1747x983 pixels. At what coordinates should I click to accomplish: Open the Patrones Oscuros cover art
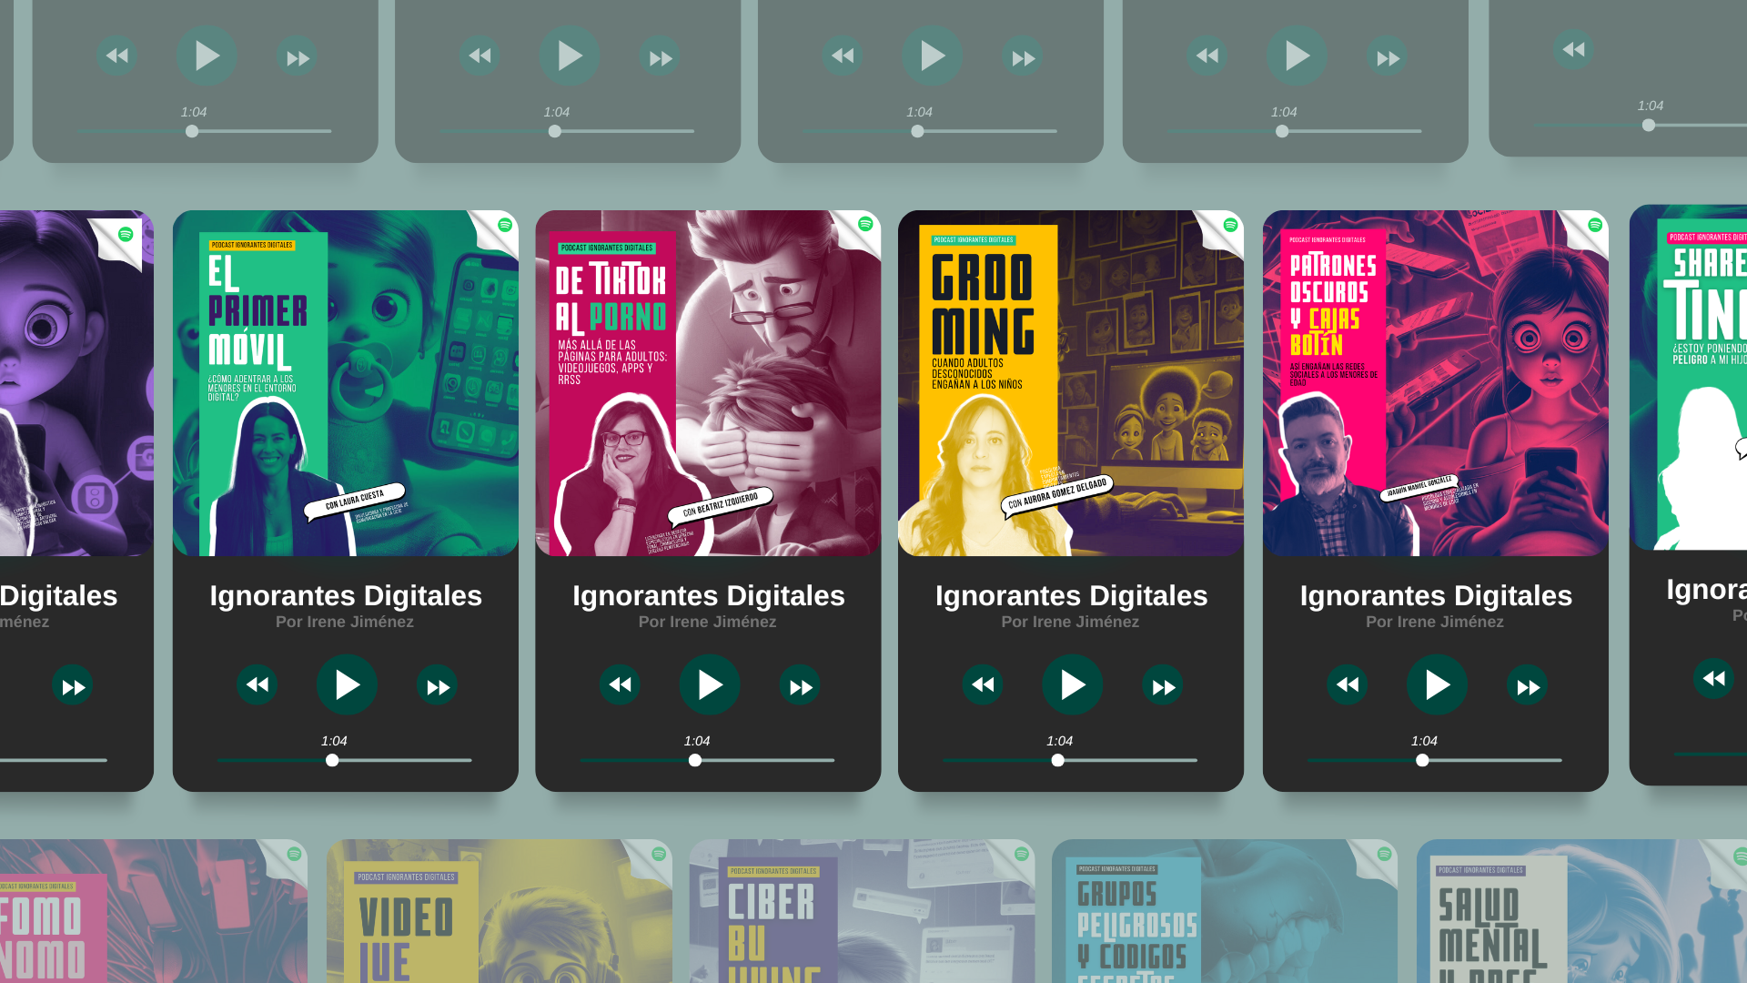point(1436,383)
